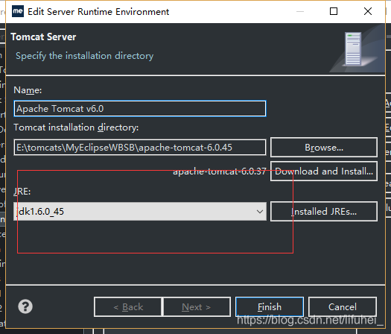Click the 'Specify the installation directory' text
Screen dimensions: 391x334
(x=85, y=56)
